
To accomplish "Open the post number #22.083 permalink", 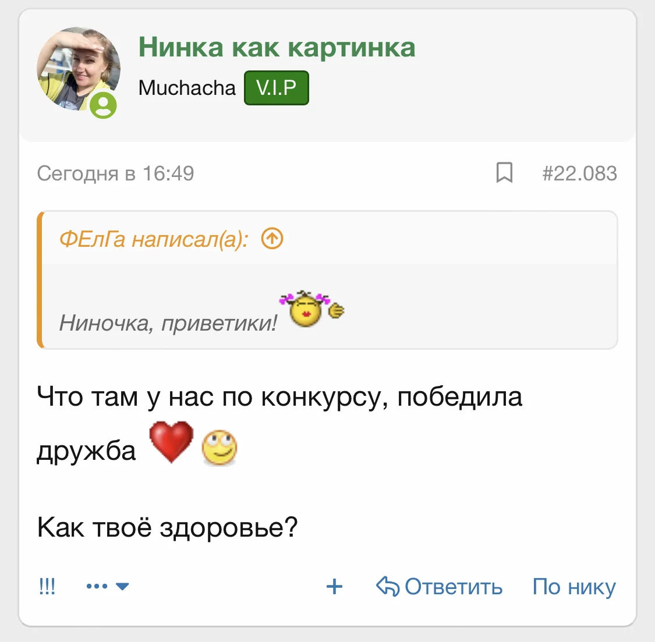I will tap(579, 173).
